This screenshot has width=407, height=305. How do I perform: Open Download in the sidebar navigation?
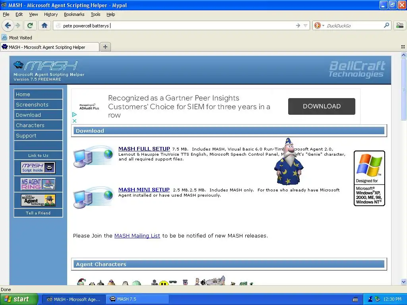[x=38, y=115]
